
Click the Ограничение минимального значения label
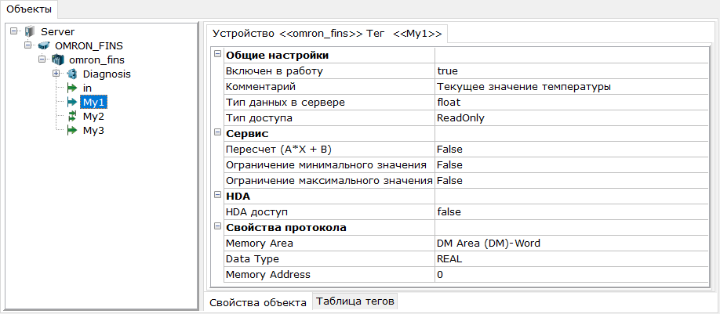coord(326,164)
